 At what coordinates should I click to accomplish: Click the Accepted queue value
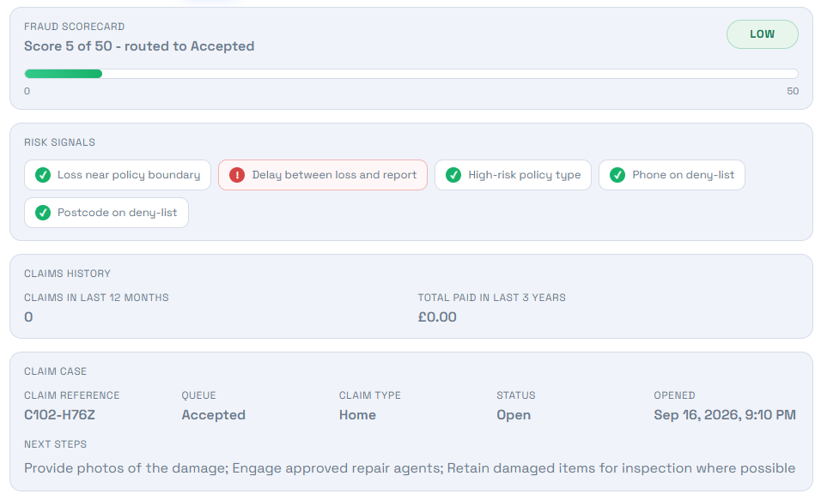coord(214,415)
